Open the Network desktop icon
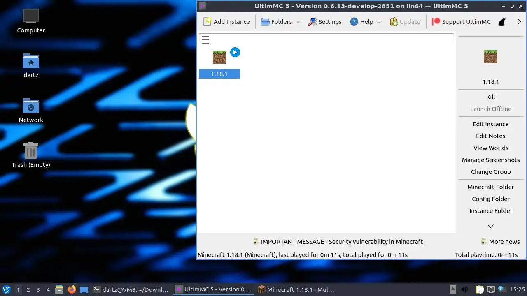The width and height of the screenshot is (527, 296). tap(31, 111)
